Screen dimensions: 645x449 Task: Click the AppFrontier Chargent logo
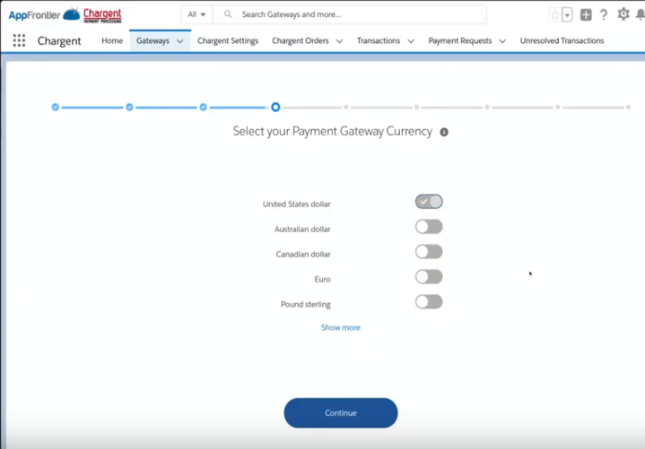[65, 14]
